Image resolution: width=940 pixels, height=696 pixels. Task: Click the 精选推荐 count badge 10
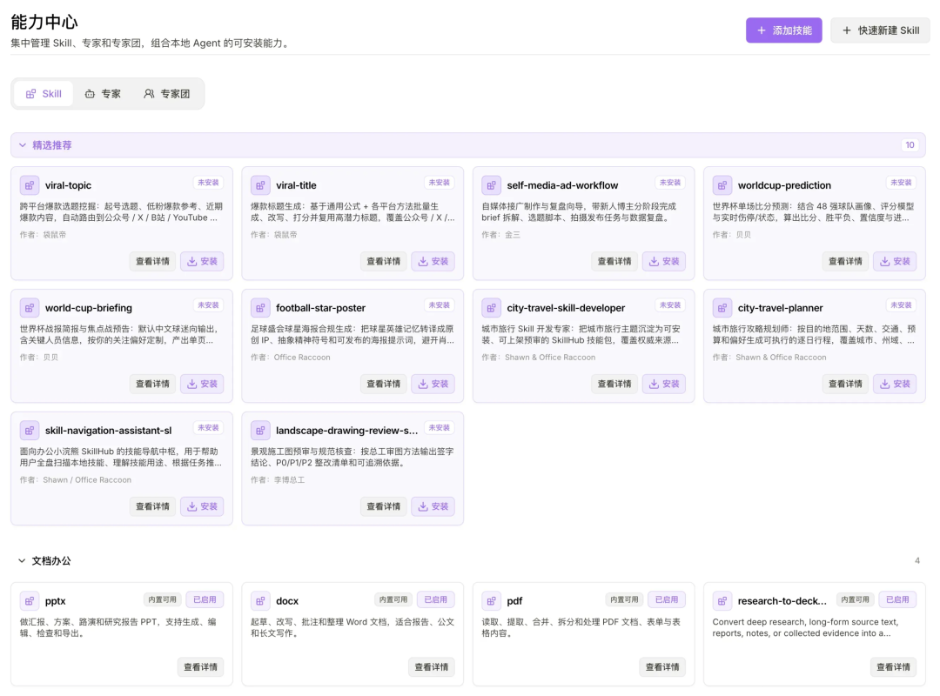click(x=910, y=145)
